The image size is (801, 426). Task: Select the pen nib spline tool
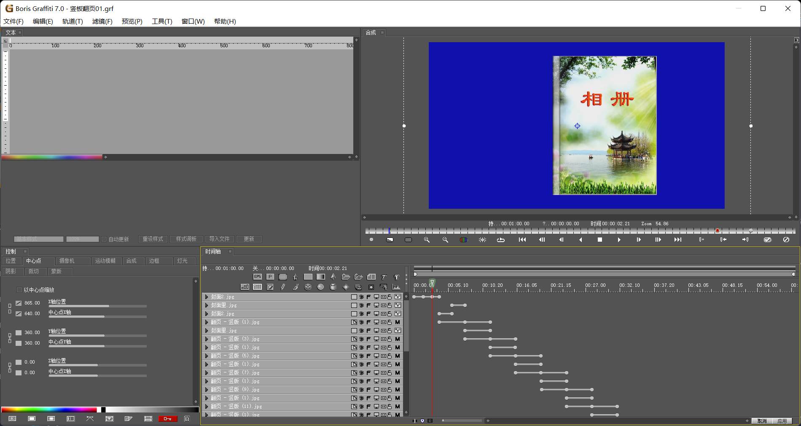[x=295, y=277]
